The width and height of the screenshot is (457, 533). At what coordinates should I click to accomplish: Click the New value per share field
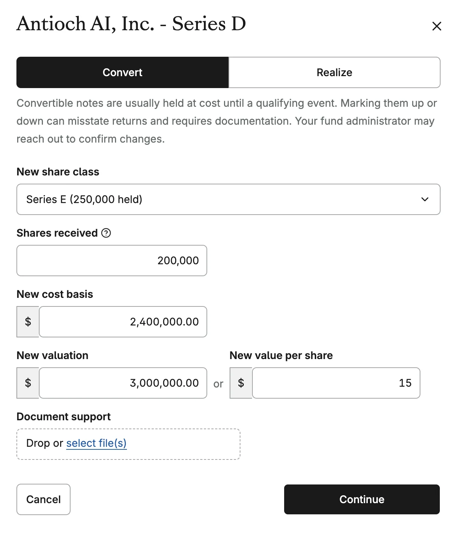point(336,383)
